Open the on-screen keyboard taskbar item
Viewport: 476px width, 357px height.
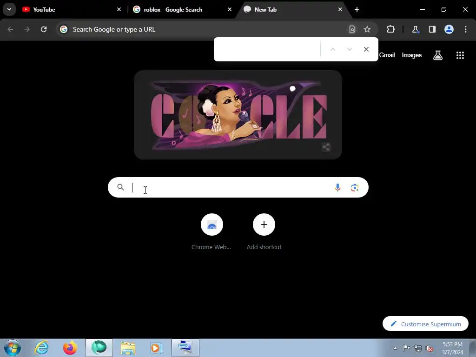(185, 348)
